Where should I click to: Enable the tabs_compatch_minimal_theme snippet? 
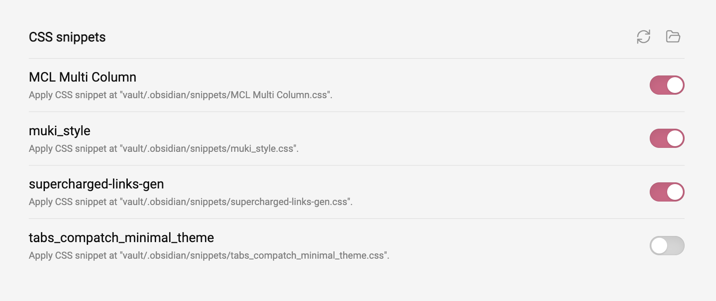pos(667,246)
